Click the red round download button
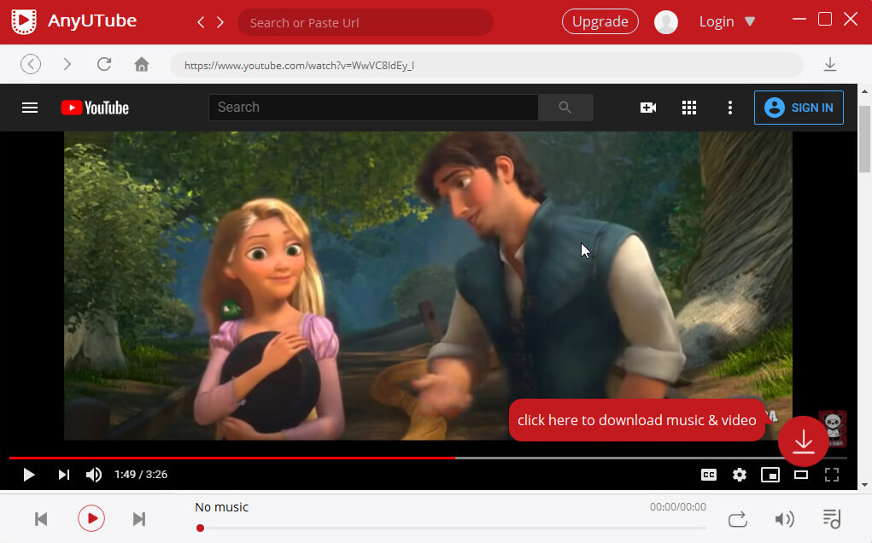 [803, 441]
